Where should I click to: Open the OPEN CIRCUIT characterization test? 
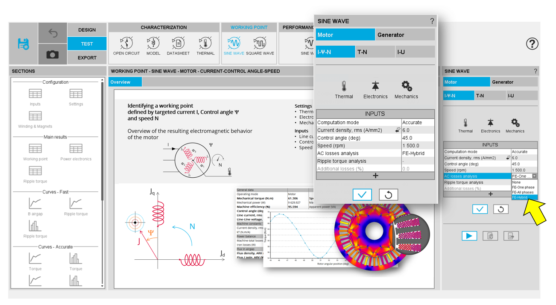(126, 46)
